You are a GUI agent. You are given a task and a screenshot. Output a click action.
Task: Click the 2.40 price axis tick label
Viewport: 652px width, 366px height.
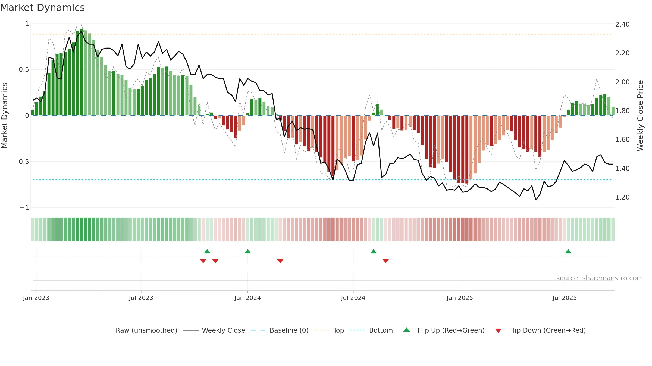(x=622, y=24)
